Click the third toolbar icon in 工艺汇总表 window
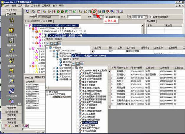 (x=55, y=44)
